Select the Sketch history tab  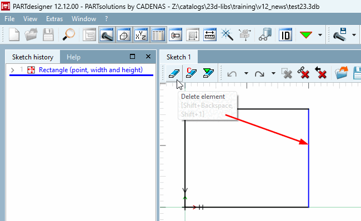click(33, 57)
